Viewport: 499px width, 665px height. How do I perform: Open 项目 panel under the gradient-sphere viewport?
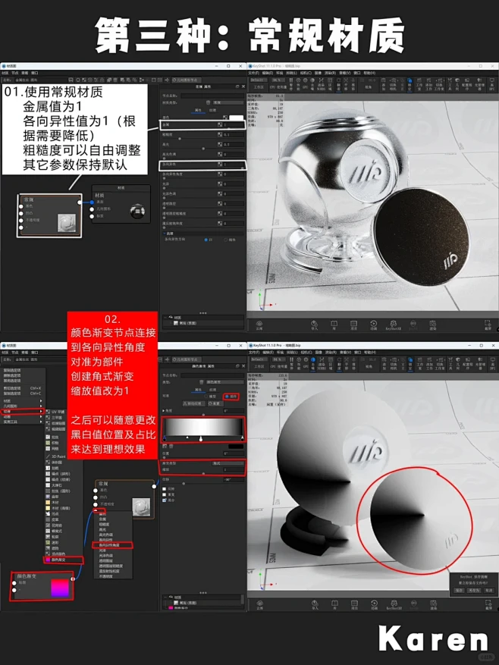click(x=354, y=605)
